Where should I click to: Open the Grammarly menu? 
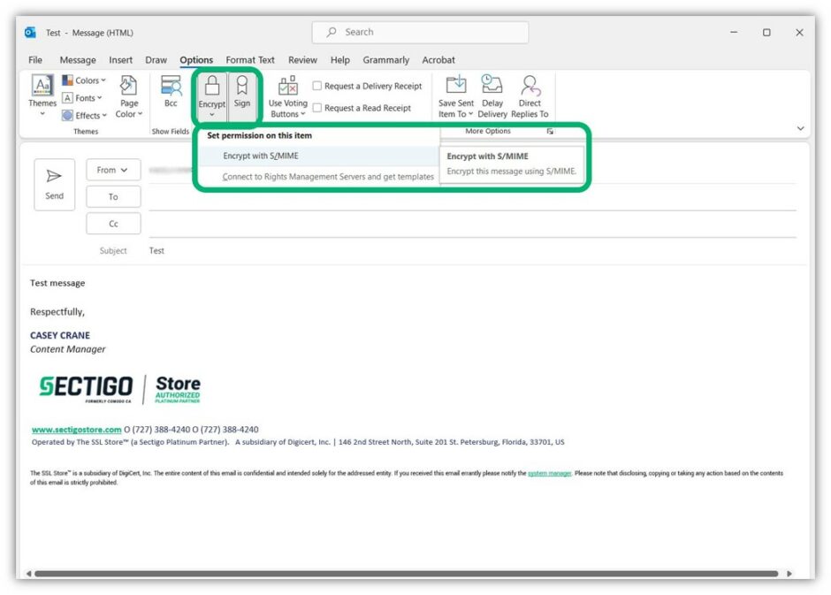pos(386,59)
